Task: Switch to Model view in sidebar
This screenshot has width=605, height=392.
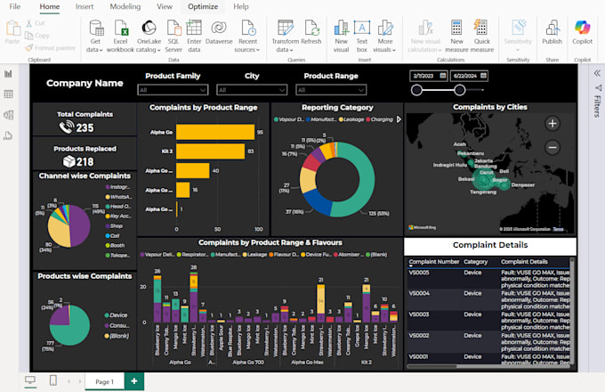Action: click(x=8, y=115)
